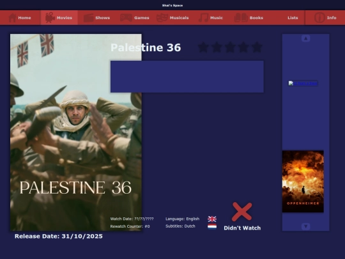Open the Lists page
Viewport: 345px width, 259px height.
[x=293, y=18]
